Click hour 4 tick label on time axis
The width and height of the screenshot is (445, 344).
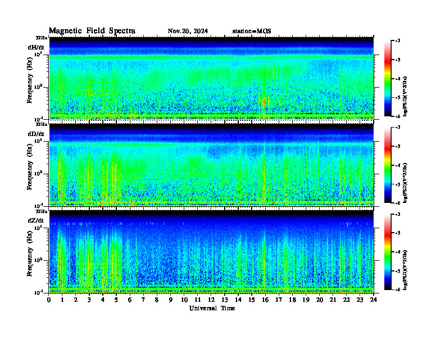pyautogui.click(x=103, y=300)
